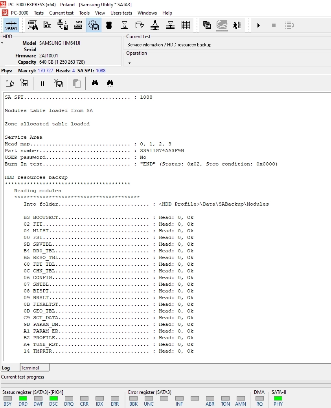Open the Windows menu

(x=147, y=13)
